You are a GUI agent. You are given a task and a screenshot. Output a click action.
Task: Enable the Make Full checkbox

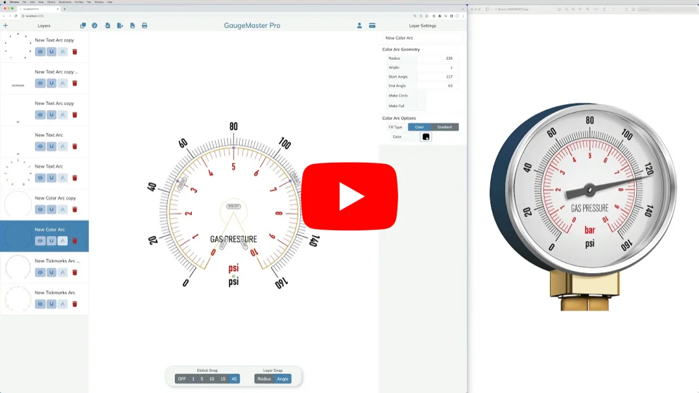pyautogui.click(x=420, y=106)
